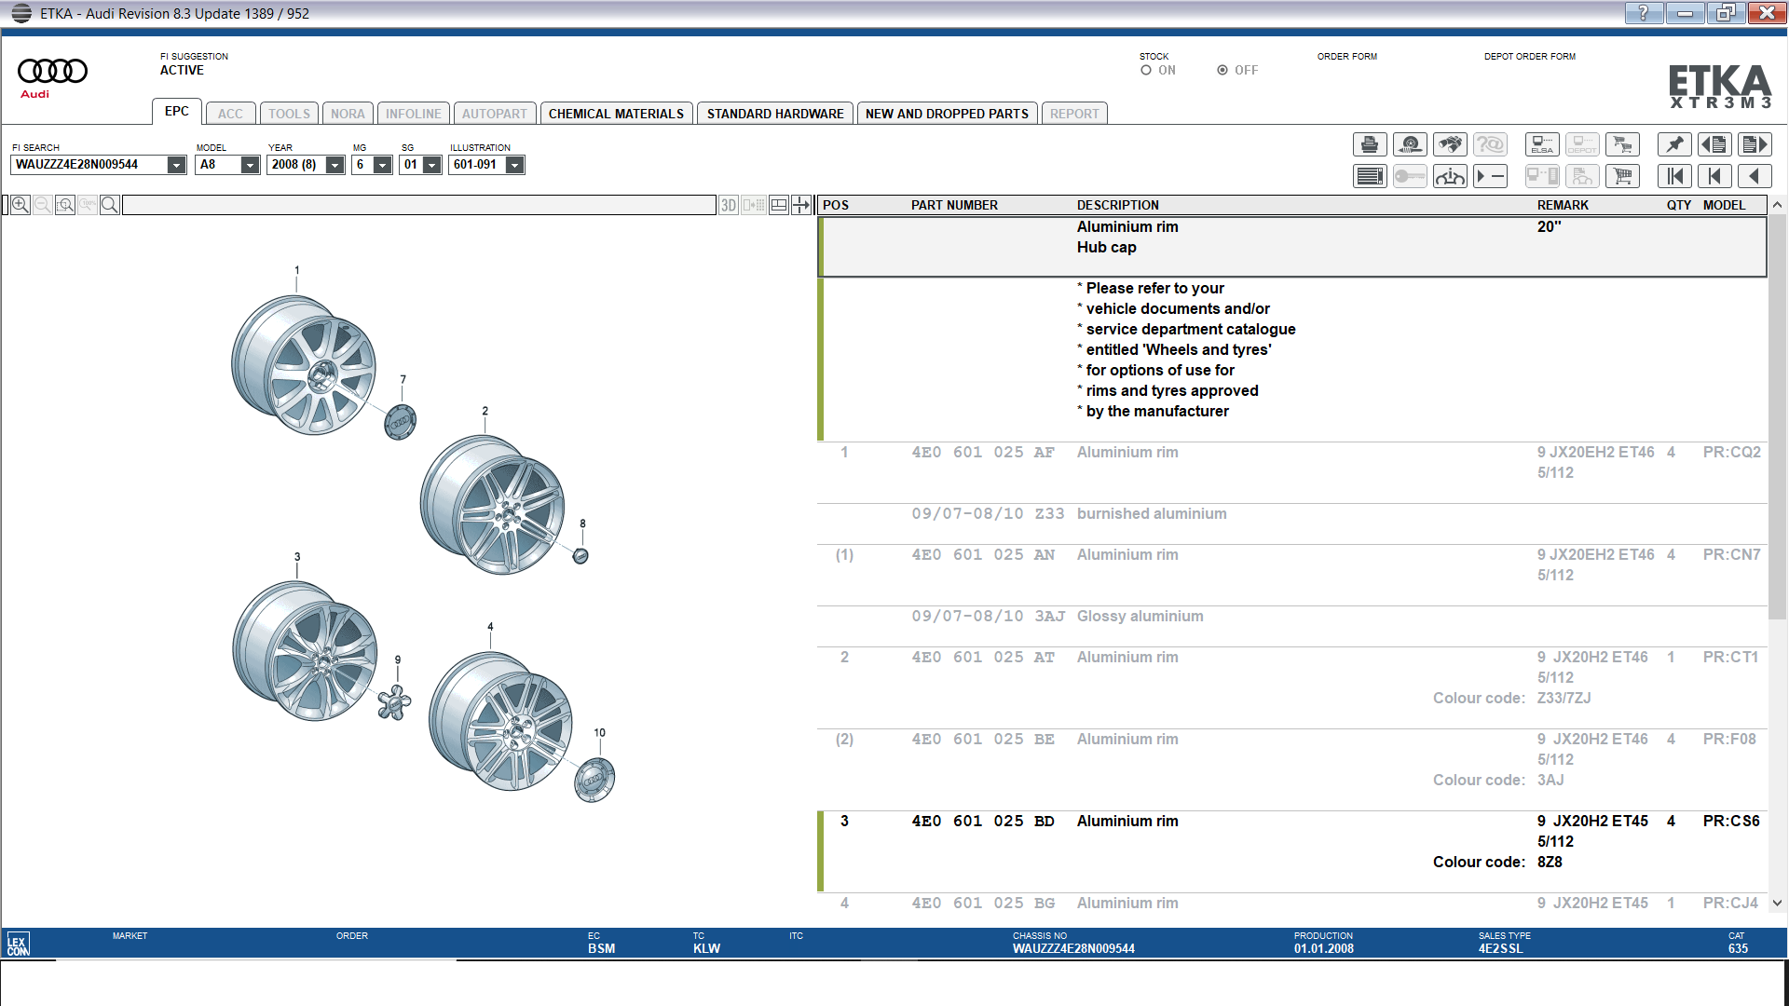Zoom in on the illustration
The width and height of the screenshot is (1789, 1006).
pyautogui.click(x=20, y=205)
